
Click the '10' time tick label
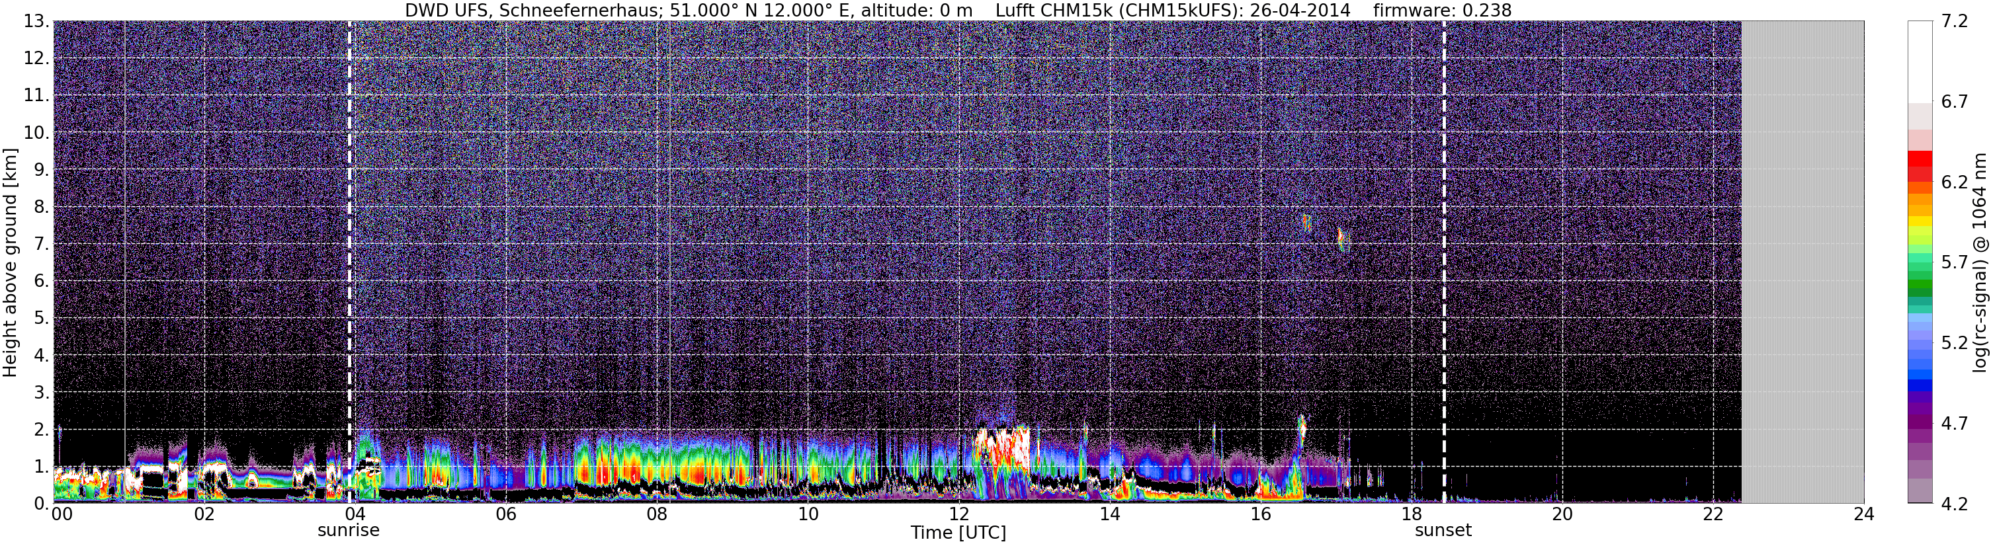pos(808,515)
